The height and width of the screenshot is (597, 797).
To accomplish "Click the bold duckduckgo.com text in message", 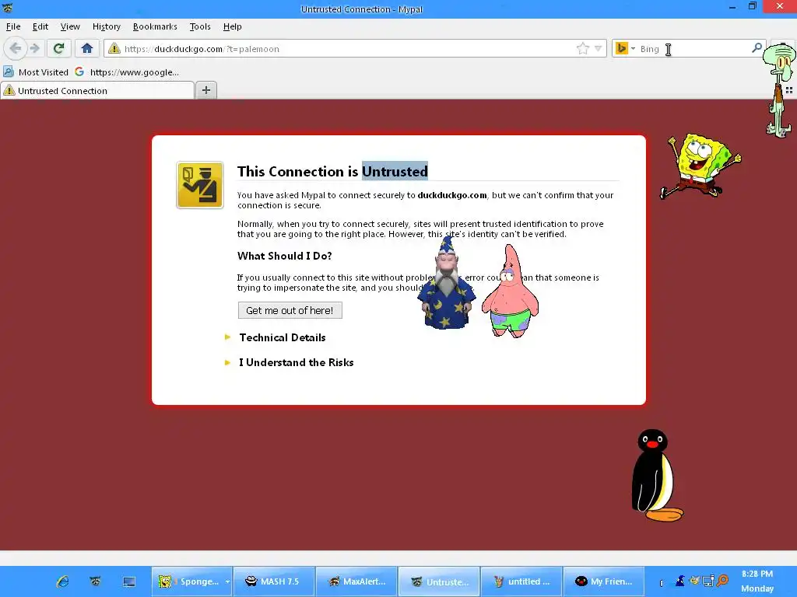I will 452,195.
